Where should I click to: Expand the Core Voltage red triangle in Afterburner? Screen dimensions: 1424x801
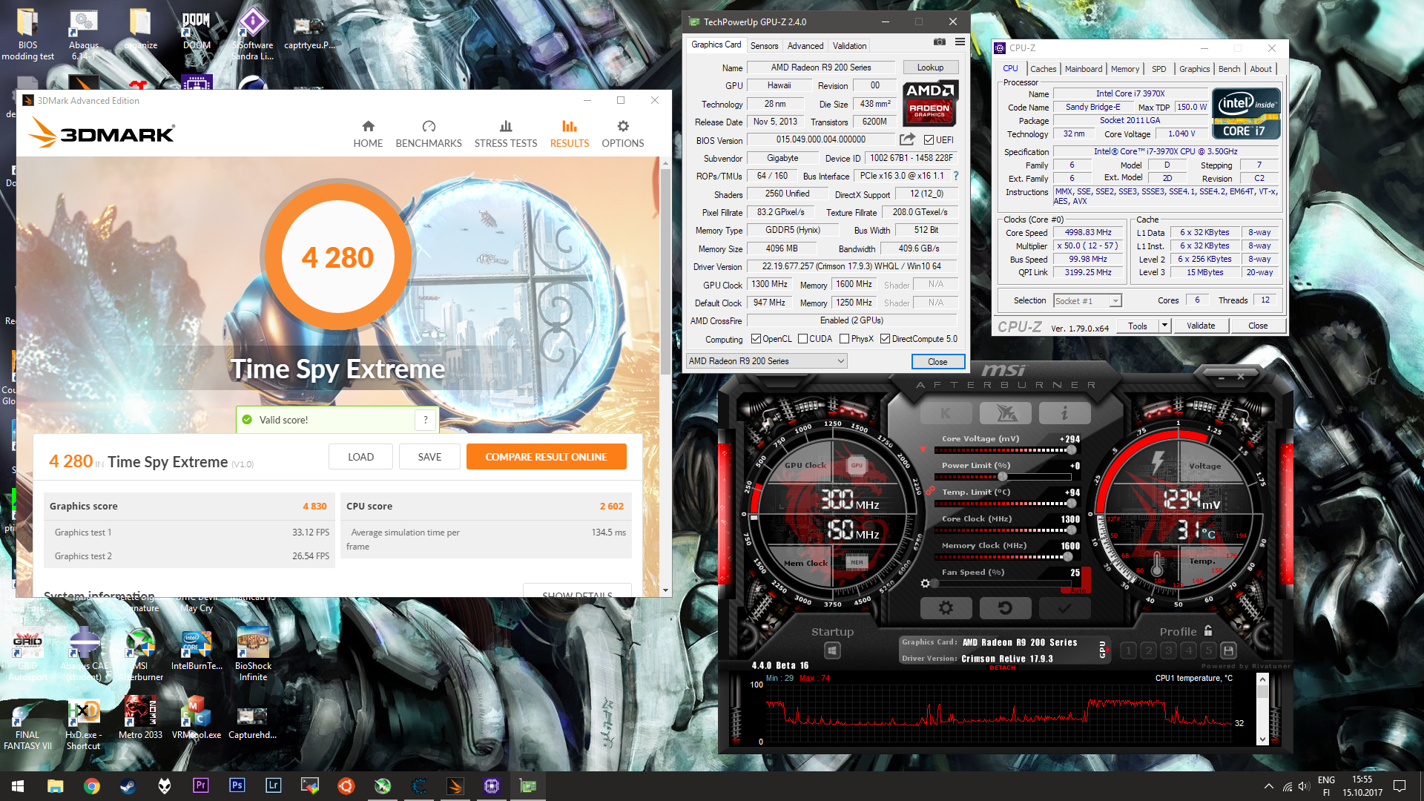click(923, 449)
